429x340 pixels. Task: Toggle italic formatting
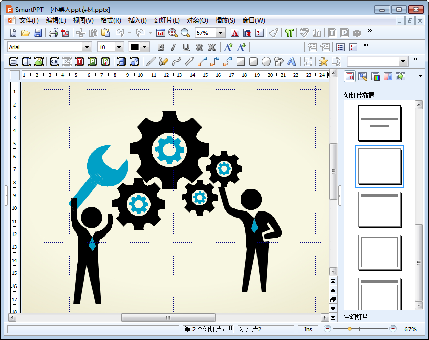tap(173, 47)
